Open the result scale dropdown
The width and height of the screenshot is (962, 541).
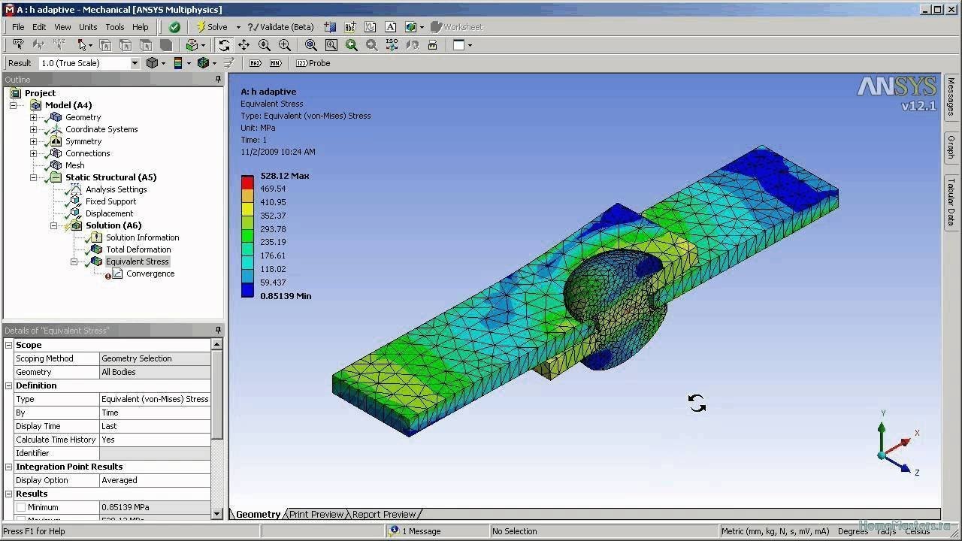(135, 63)
